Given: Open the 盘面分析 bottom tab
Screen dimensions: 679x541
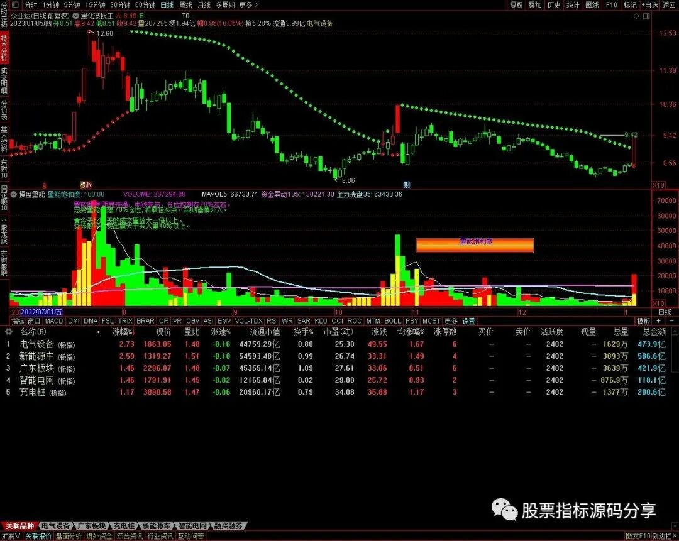Looking at the screenshot, I should [69, 536].
